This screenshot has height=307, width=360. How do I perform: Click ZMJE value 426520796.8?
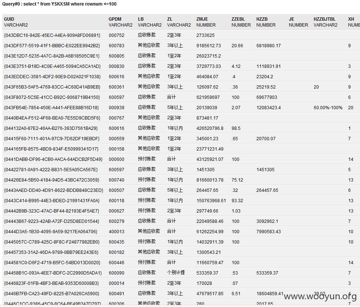click(x=210, y=128)
